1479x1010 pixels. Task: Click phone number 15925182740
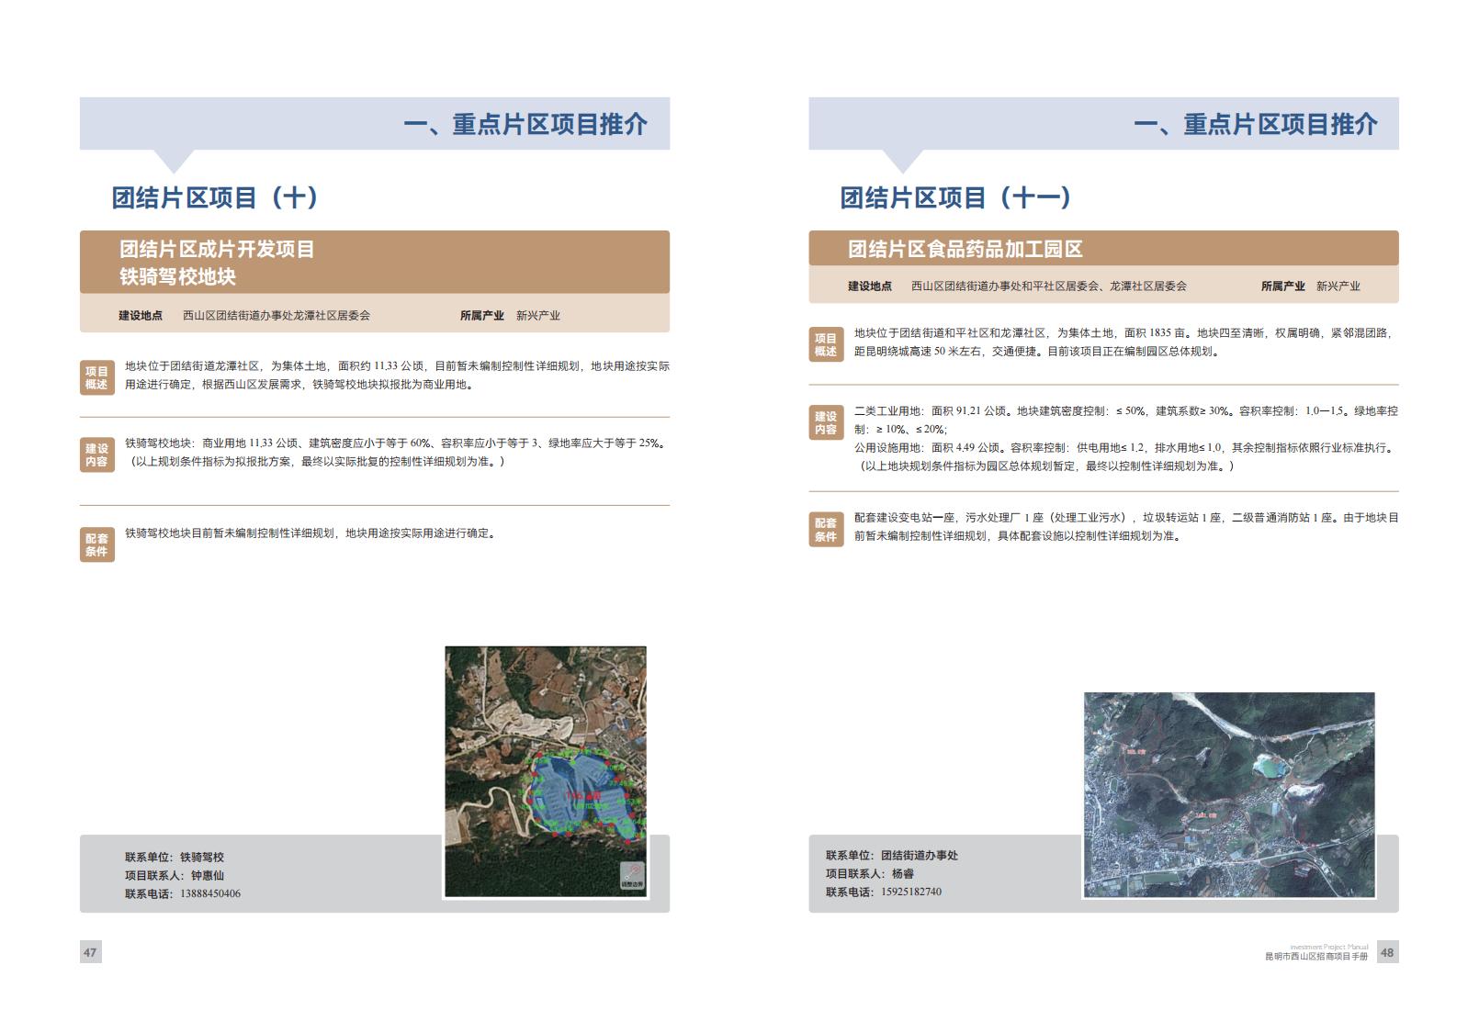click(911, 892)
